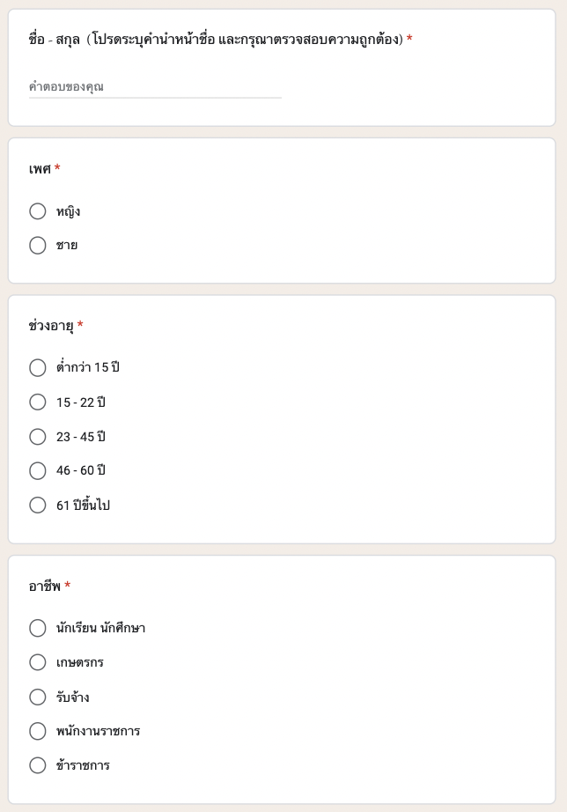Click the 'อาชีพ' question heading
The height and width of the screenshot is (812, 567).
point(45,587)
